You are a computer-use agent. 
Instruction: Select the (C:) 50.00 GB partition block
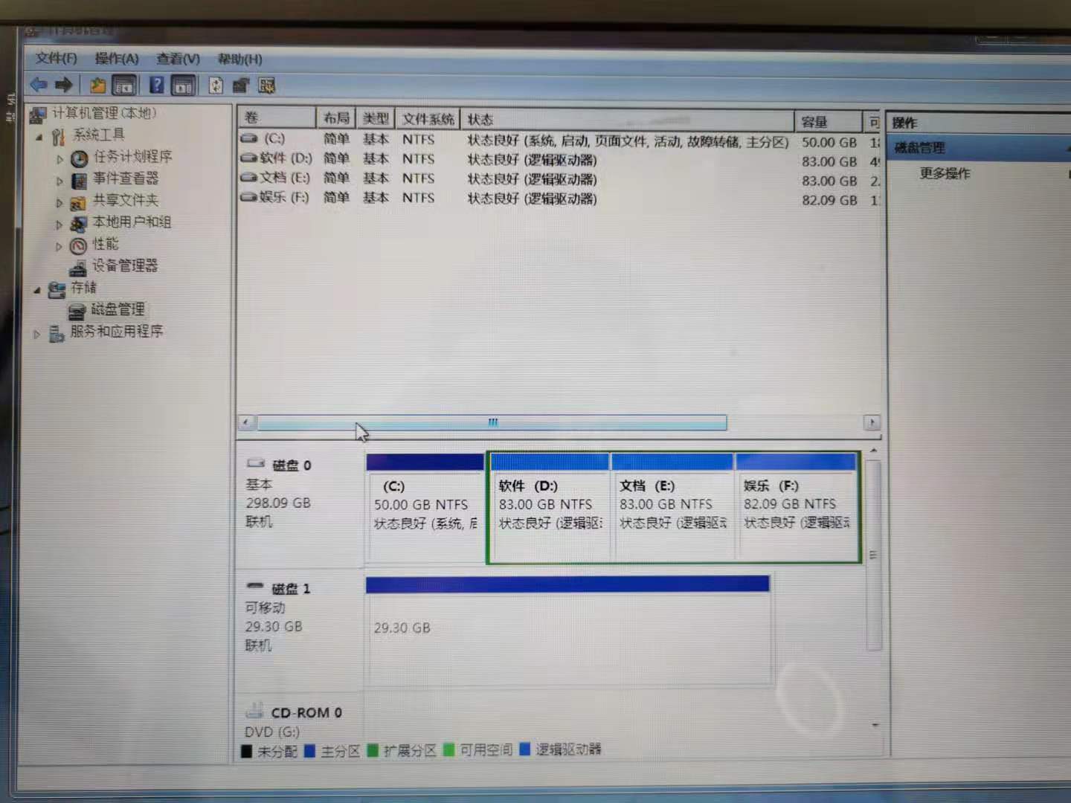point(425,509)
